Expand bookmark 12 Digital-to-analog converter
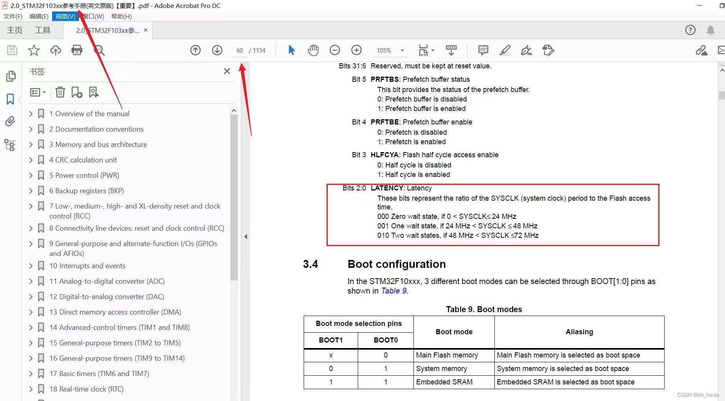The image size is (725, 401). 31,297
